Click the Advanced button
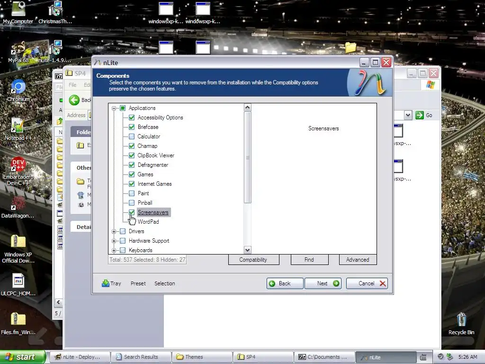This screenshot has width=485, height=364. tap(358, 260)
